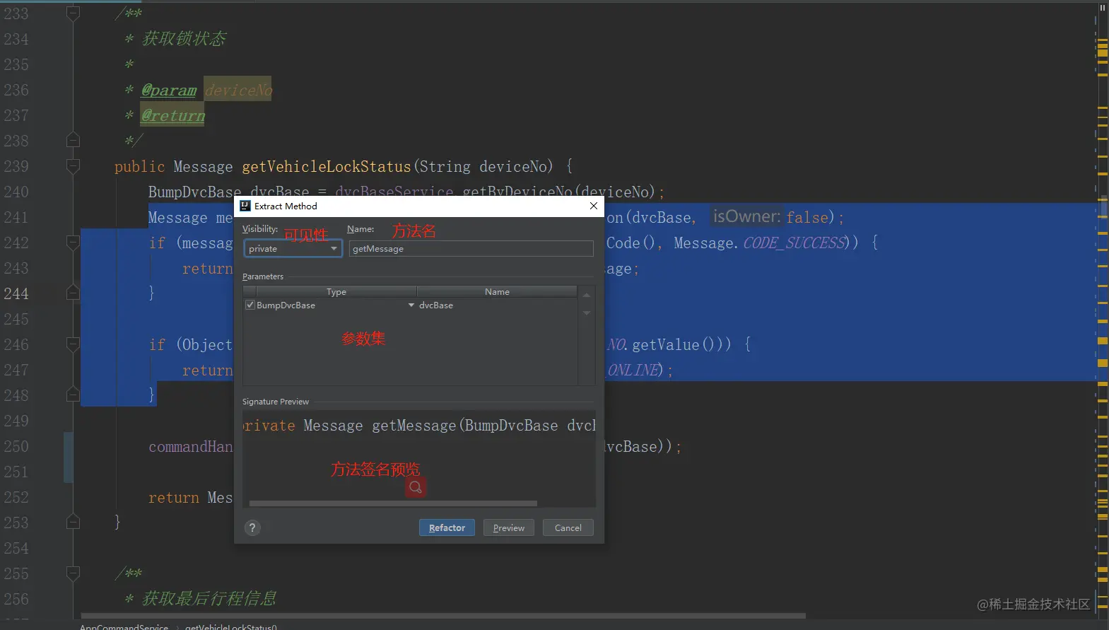
Task: Open the Visibility dropdown set to private
Action: [x=293, y=248]
